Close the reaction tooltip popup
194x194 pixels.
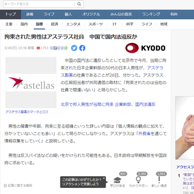click(x=104, y=178)
